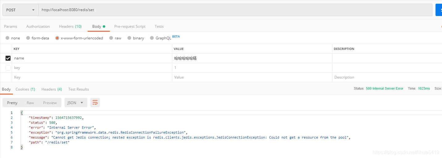Open the response Cookies (1) tab
442x158 pixels.
(25, 89)
